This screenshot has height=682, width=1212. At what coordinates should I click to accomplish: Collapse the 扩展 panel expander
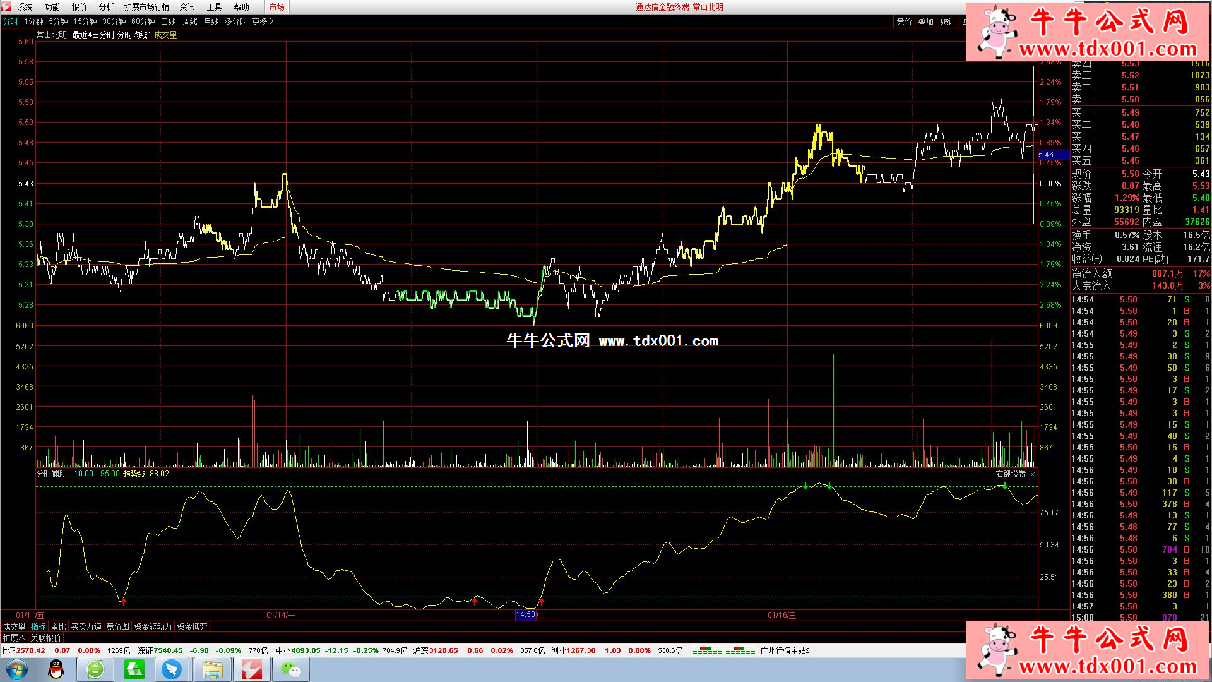[14, 638]
